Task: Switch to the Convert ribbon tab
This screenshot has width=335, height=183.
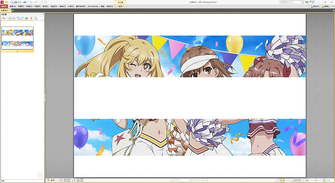Action: coord(62,7)
